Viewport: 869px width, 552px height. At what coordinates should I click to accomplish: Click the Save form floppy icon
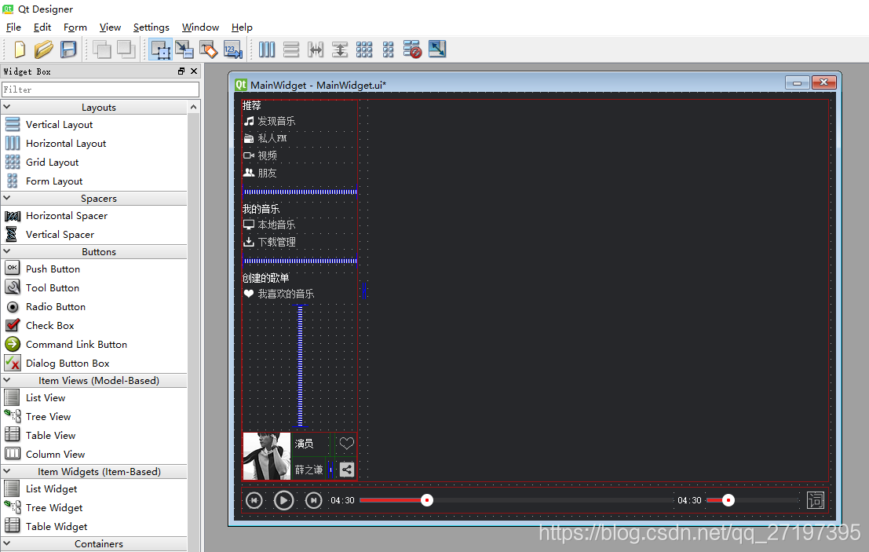point(68,49)
